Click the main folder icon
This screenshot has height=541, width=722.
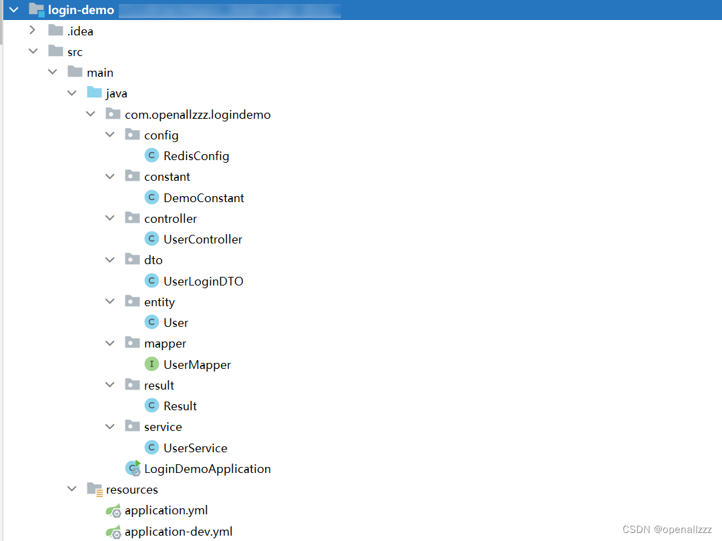[x=75, y=71]
